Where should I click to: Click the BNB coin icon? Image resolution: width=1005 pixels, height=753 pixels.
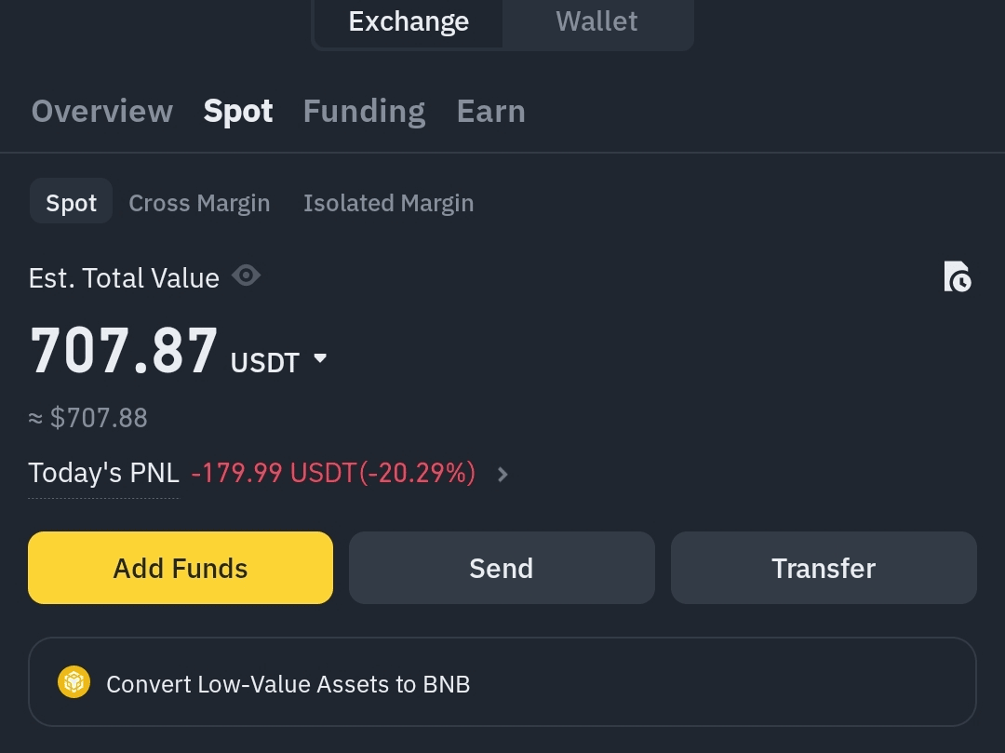point(74,682)
